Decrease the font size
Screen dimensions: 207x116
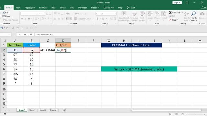click(x=50, y=14)
